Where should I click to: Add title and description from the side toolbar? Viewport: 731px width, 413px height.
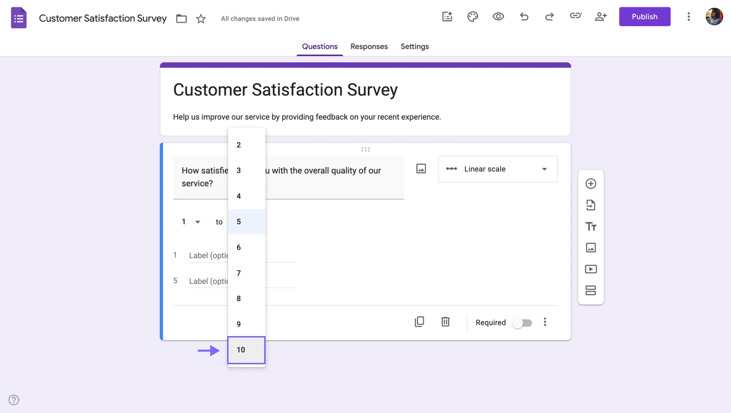pyautogui.click(x=591, y=226)
